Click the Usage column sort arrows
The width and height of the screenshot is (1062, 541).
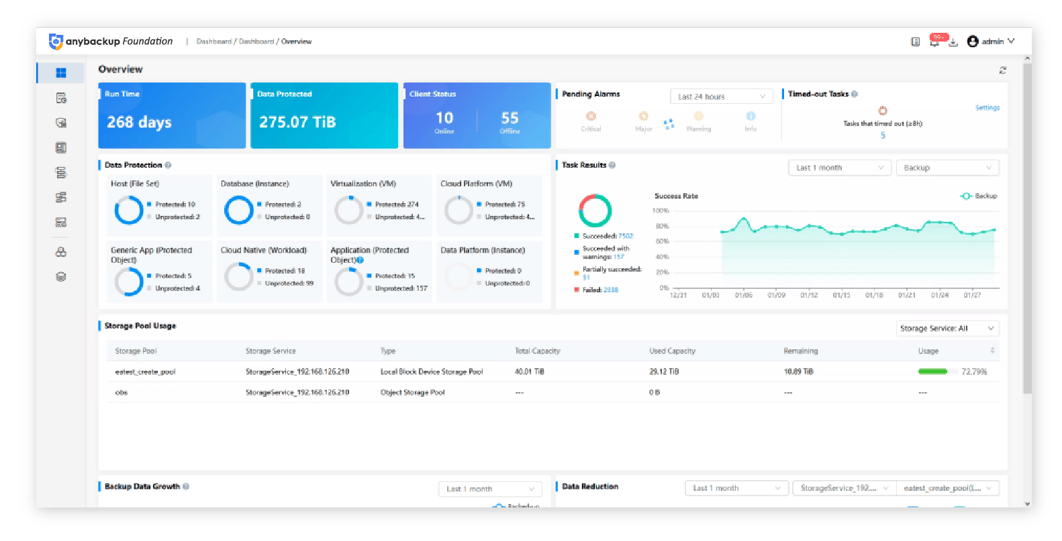click(992, 351)
